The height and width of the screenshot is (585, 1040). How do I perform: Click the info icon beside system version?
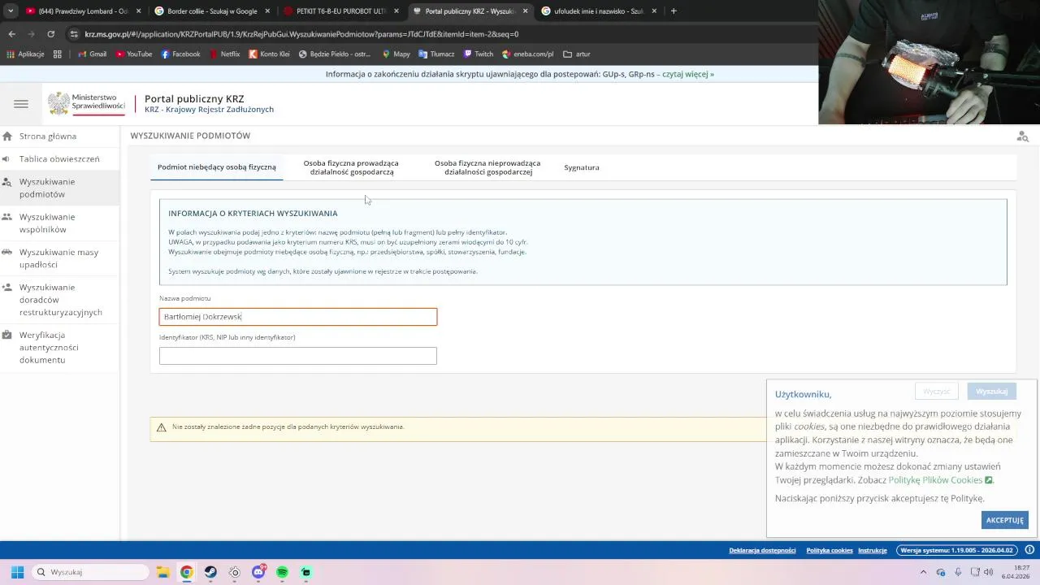[x=1029, y=550]
